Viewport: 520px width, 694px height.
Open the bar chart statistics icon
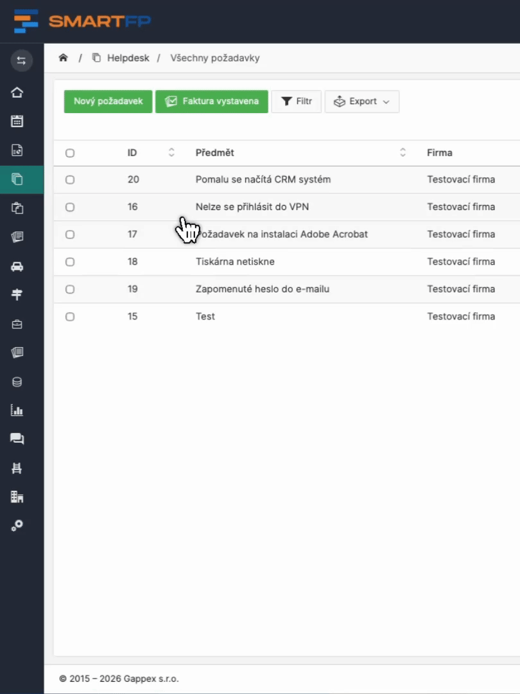click(17, 411)
